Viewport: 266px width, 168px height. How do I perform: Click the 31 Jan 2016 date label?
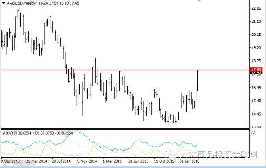tap(190, 161)
